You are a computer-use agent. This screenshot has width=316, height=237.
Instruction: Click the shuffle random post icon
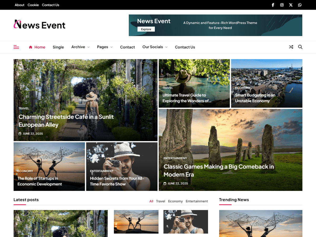(291, 47)
